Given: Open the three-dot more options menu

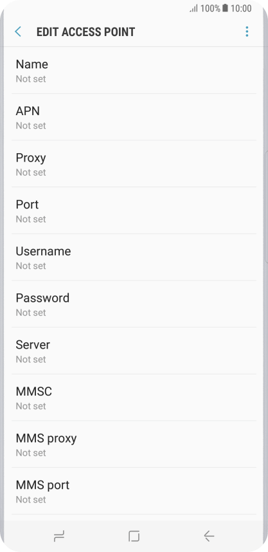Looking at the screenshot, I should click(x=247, y=32).
